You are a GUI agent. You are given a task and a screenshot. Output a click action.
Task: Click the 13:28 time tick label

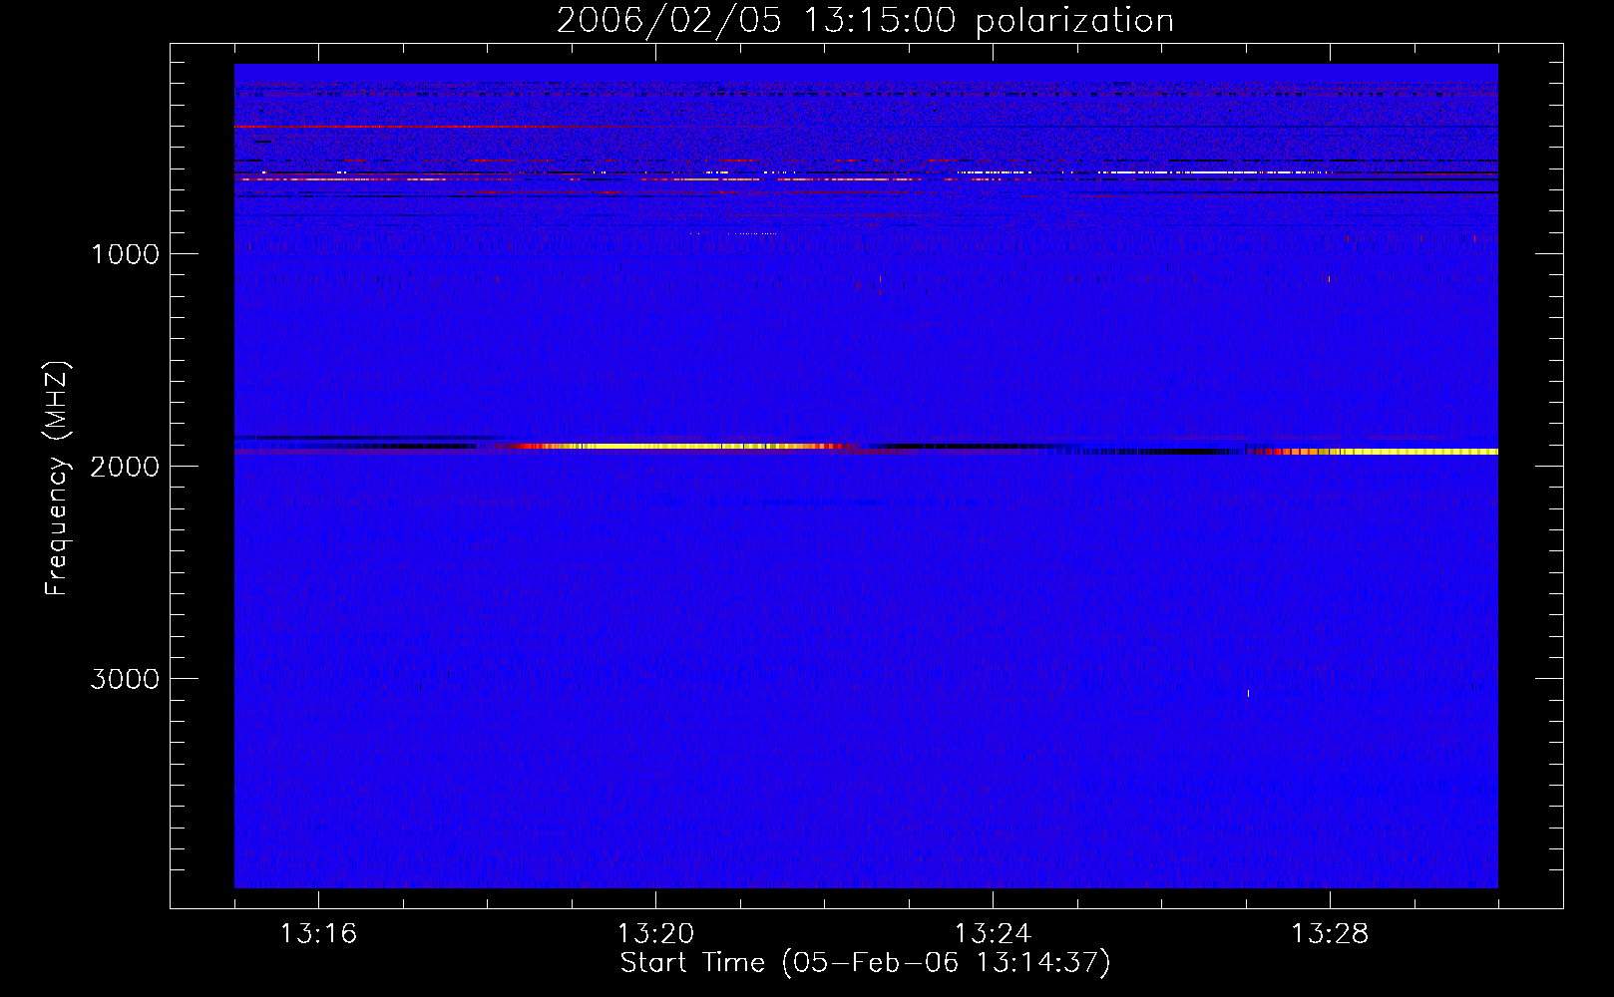click(1330, 934)
